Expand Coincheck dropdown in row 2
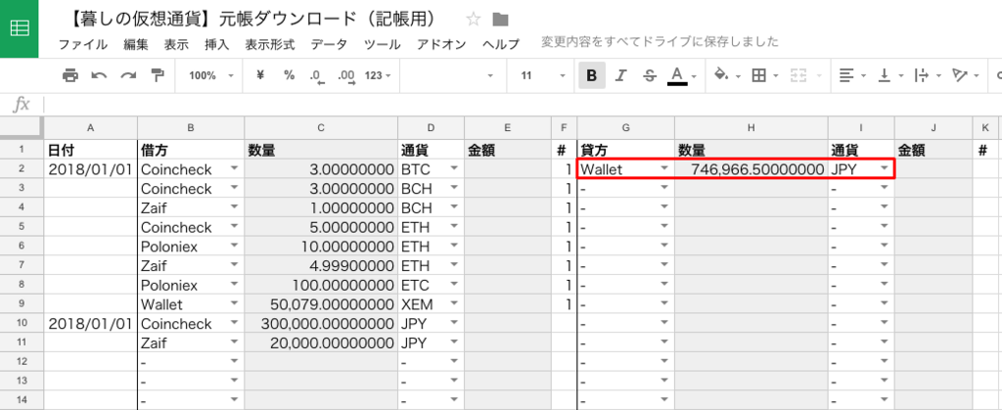This screenshot has width=1002, height=410. point(234,168)
